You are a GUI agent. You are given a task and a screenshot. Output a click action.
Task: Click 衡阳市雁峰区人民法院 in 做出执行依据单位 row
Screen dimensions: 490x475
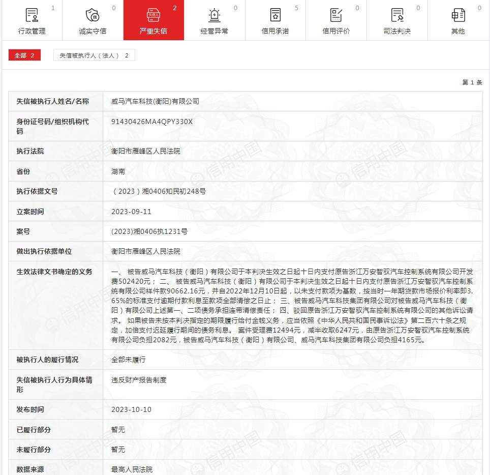pyautogui.click(x=145, y=251)
